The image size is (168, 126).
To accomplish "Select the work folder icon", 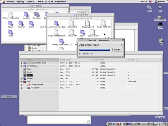I will pos(25,82).
